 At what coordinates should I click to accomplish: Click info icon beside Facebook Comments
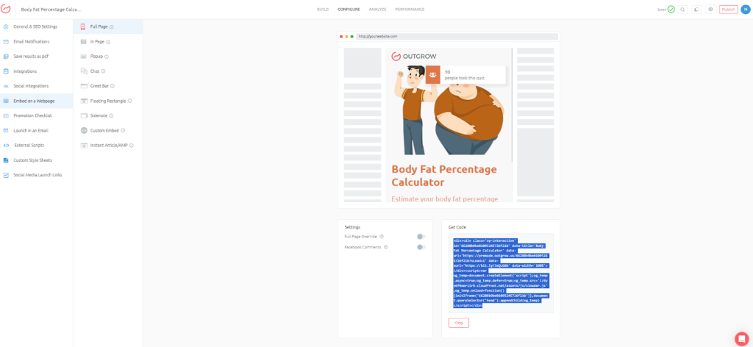[x=385, y=247]
